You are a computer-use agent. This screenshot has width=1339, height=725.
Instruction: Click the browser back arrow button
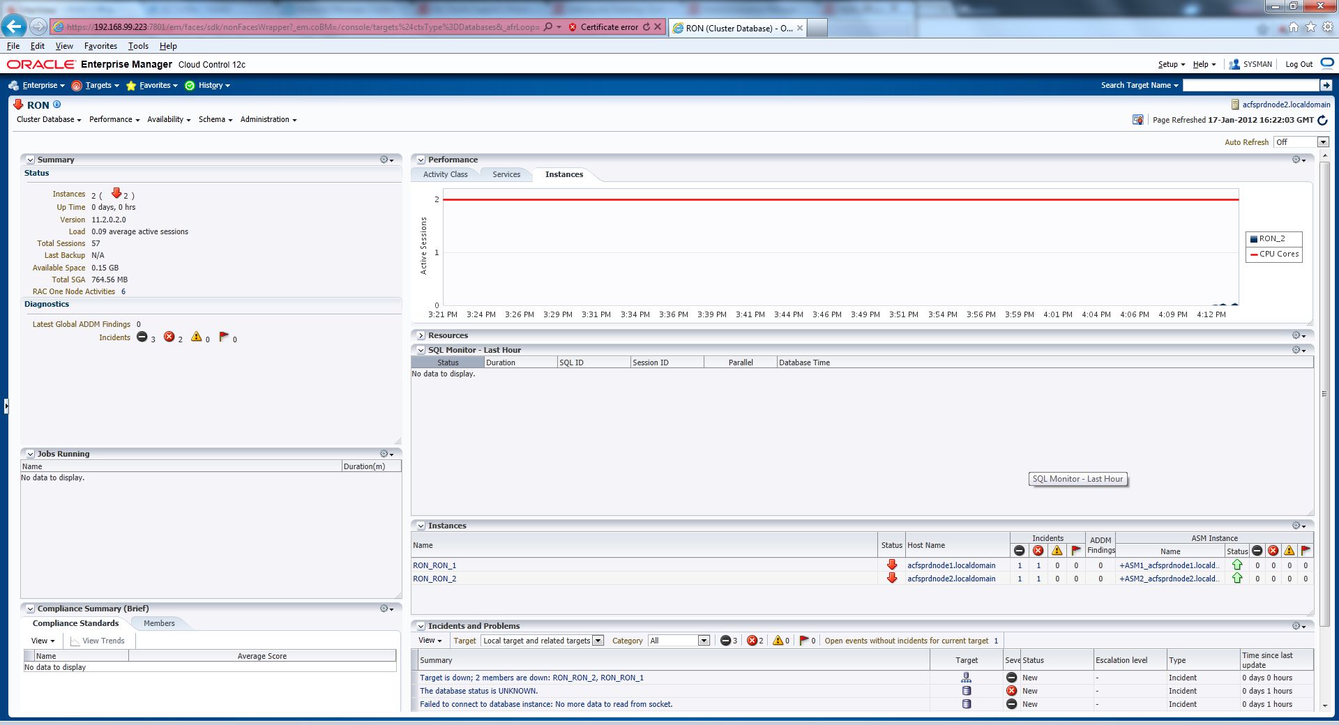pos(14,26)
